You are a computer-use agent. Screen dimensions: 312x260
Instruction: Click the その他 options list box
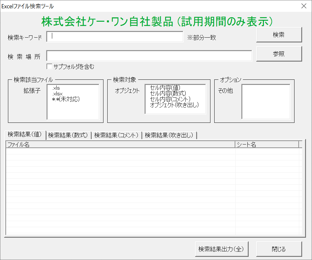click(x=266, y=102)
